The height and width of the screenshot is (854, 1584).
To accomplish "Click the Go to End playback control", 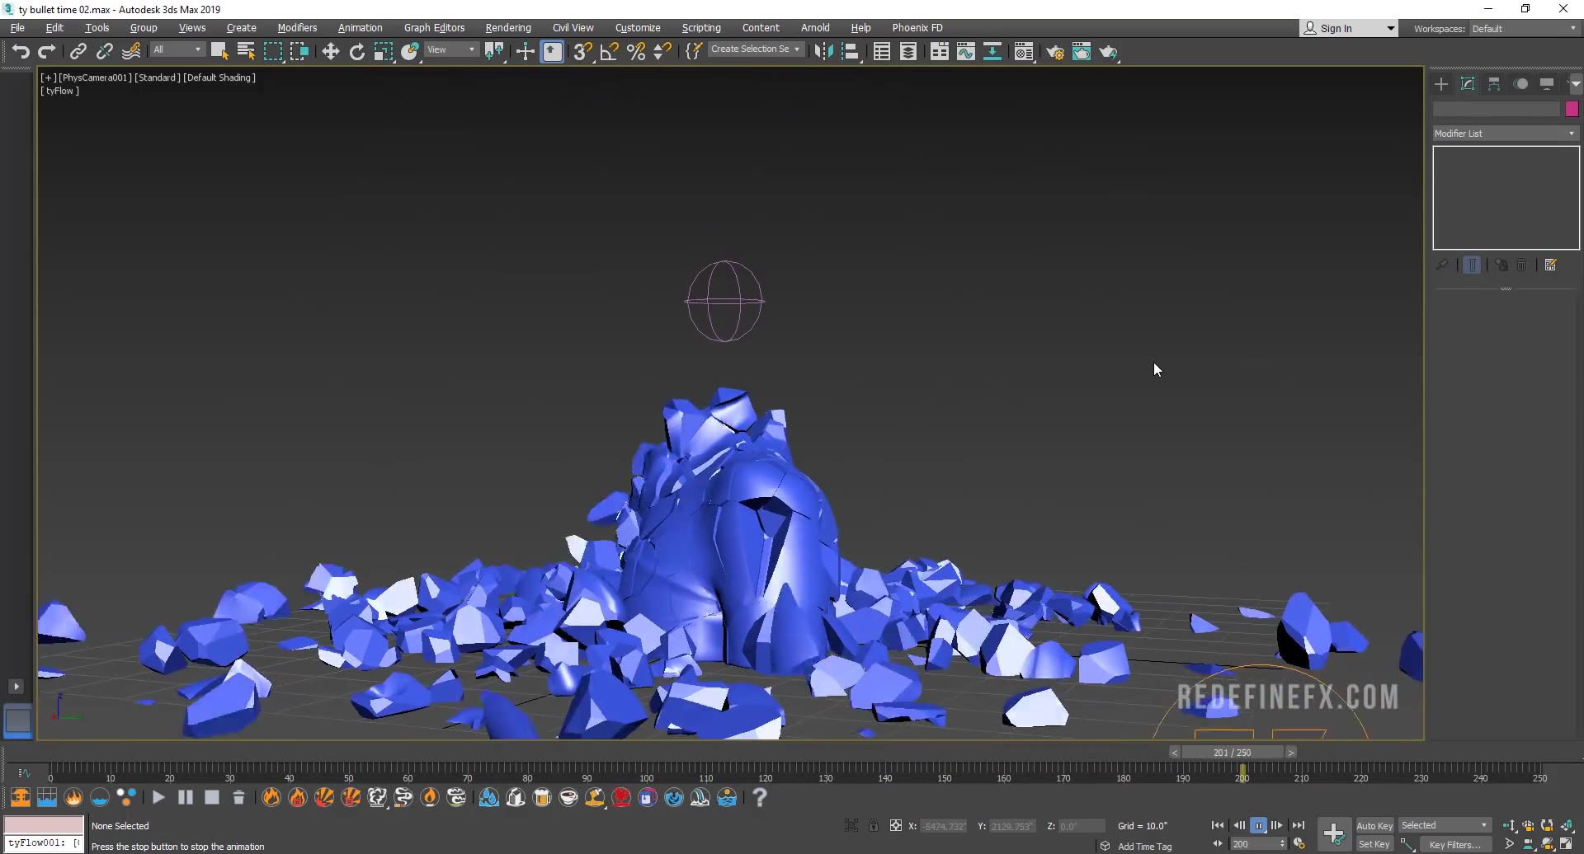I will [1299, 825].
